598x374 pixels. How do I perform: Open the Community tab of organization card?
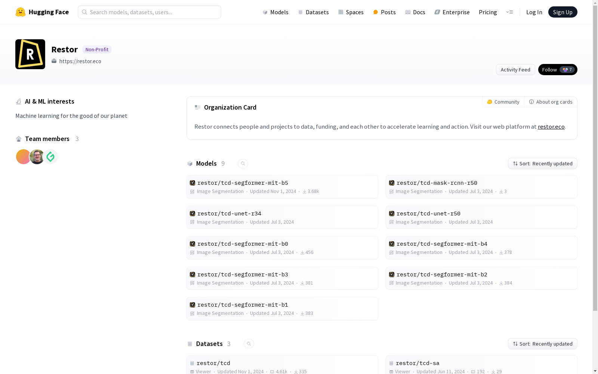point(503,102)
